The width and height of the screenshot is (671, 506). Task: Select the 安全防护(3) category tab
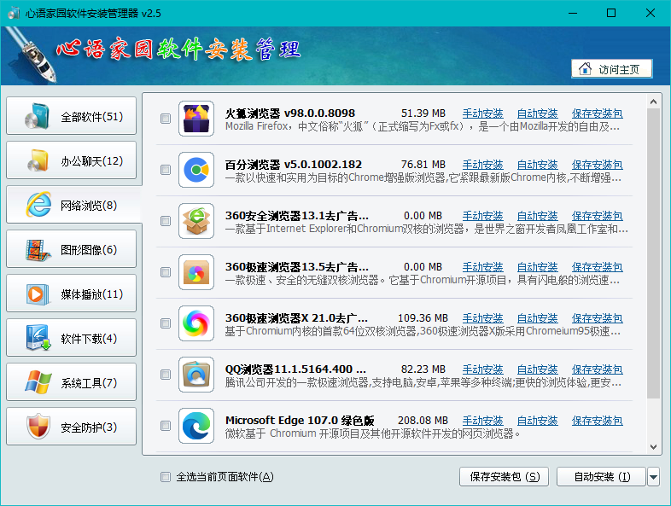click(72, 427)
